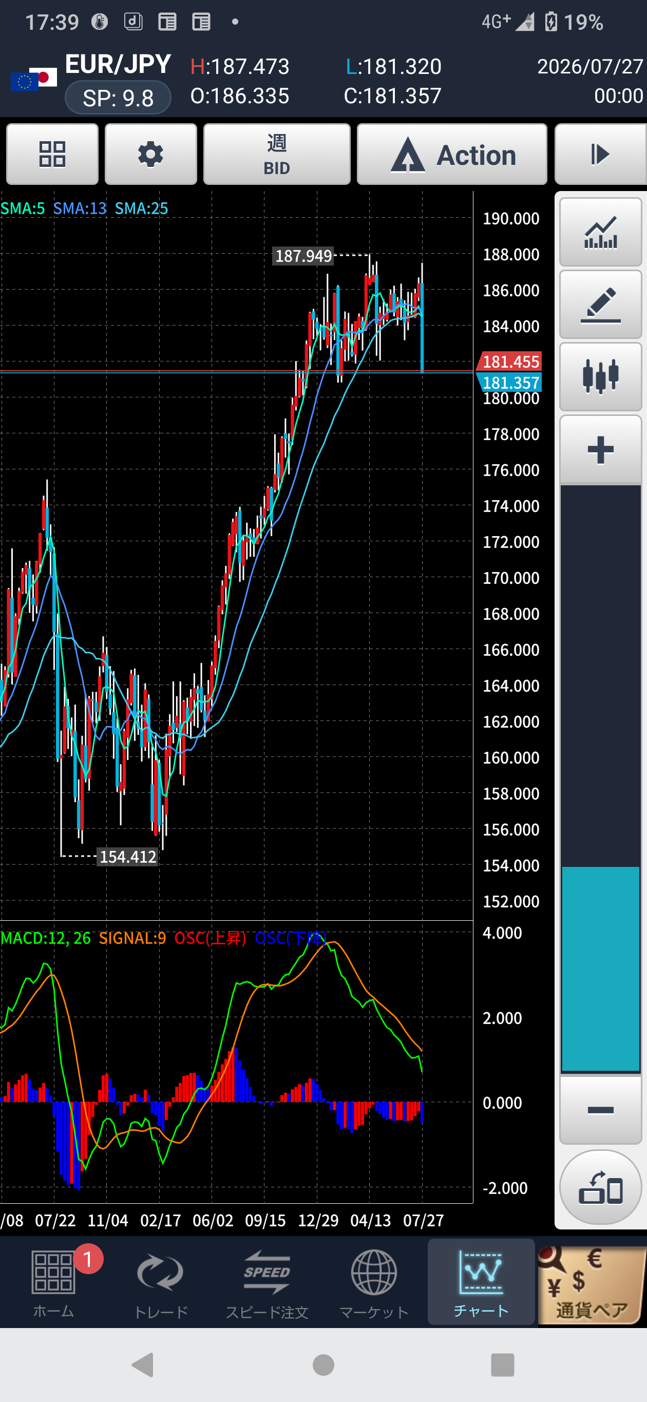647x1402 pixels.
Task: Switch chart type with candlestick icon
Action: pyautogui.click(x=601, y=376)
